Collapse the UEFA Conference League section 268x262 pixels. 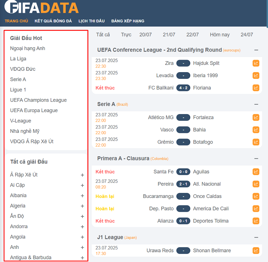[x=256, y=50]
